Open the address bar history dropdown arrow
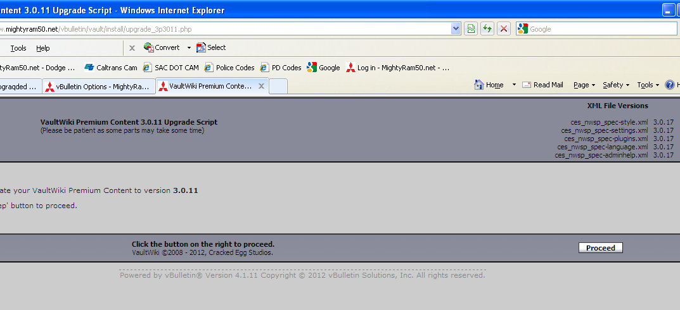This screenshot has width=680, height=310. click(456, 29)
